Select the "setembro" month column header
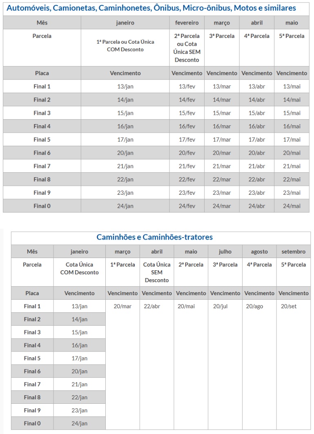Screen dimensions: 314x434 pyautogui.click(x=293, y=251)
